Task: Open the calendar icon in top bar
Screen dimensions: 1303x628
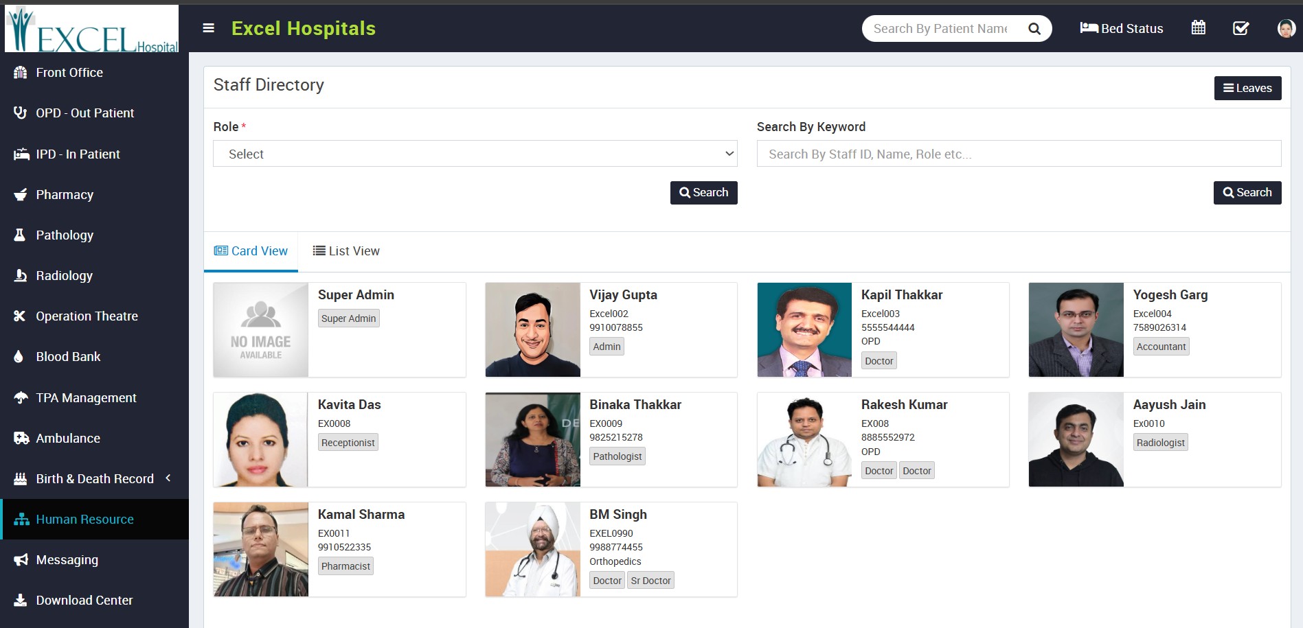Action: point(1199,28)
